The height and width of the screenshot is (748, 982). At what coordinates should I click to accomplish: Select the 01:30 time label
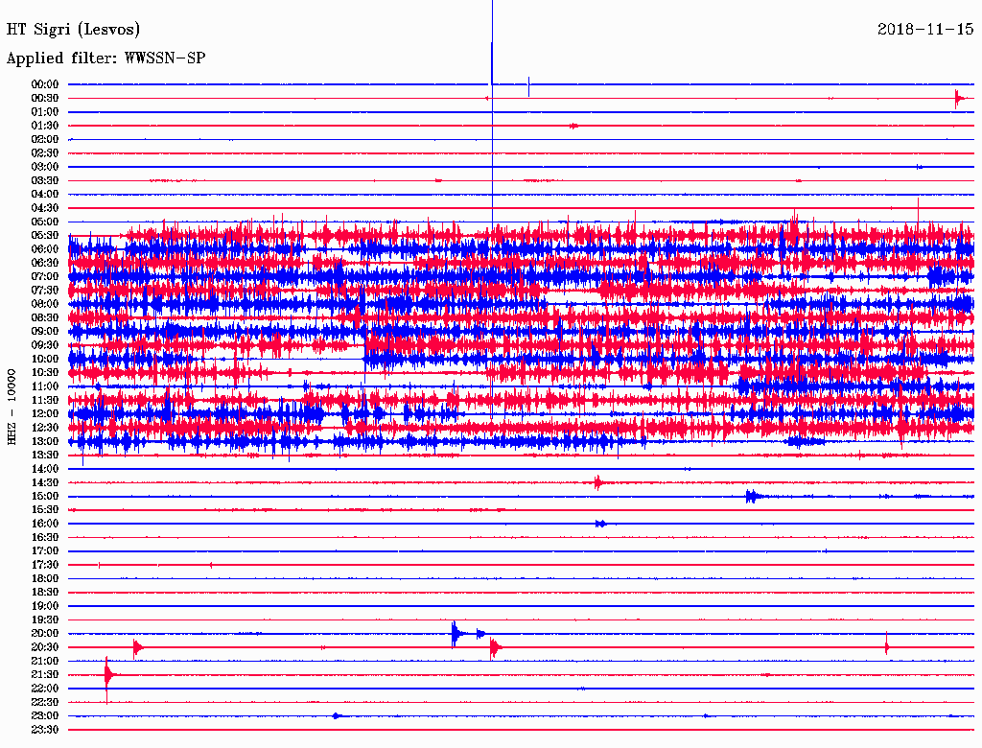[45, 126]
